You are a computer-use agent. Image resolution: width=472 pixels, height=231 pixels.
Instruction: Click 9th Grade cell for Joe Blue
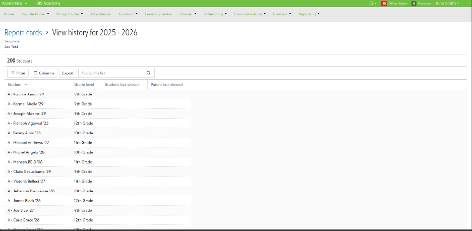point(83,210)
